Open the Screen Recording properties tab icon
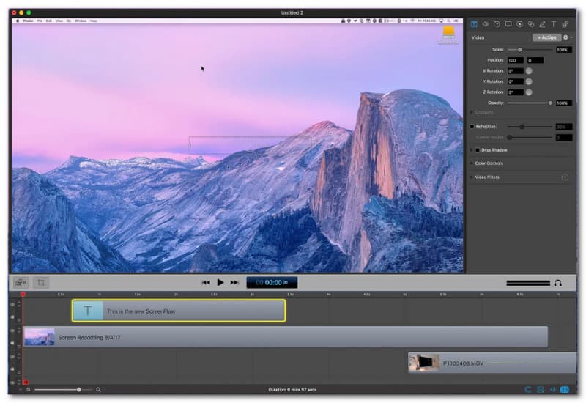586x403 pixels. coord(508,24)
